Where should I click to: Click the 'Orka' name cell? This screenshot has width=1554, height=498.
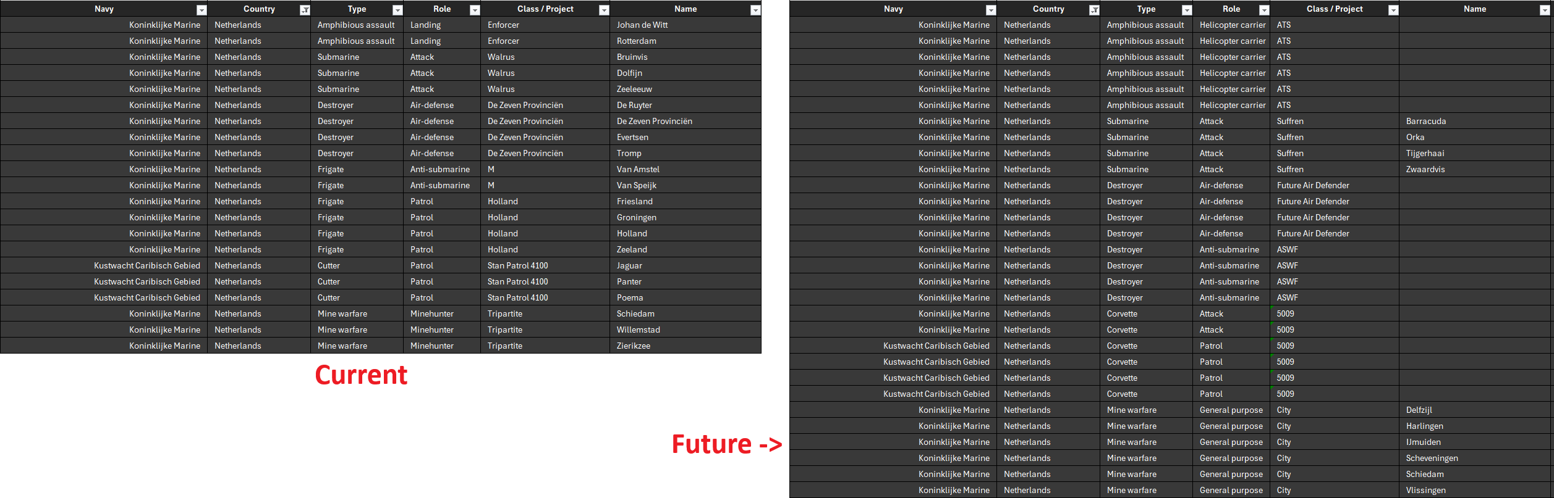coord(1475,137)
